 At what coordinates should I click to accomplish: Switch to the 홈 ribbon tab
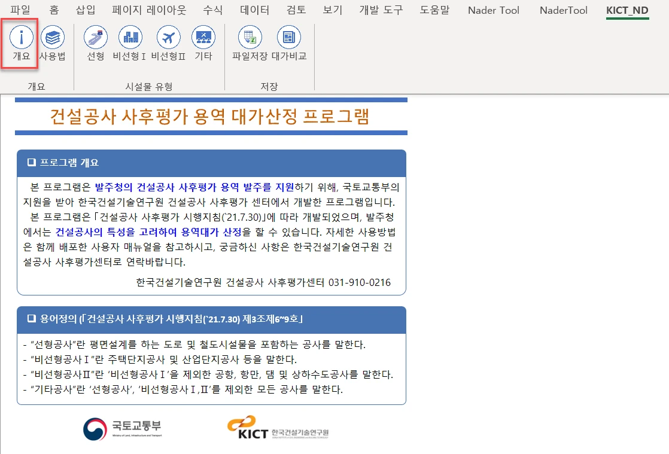(53, 10)
